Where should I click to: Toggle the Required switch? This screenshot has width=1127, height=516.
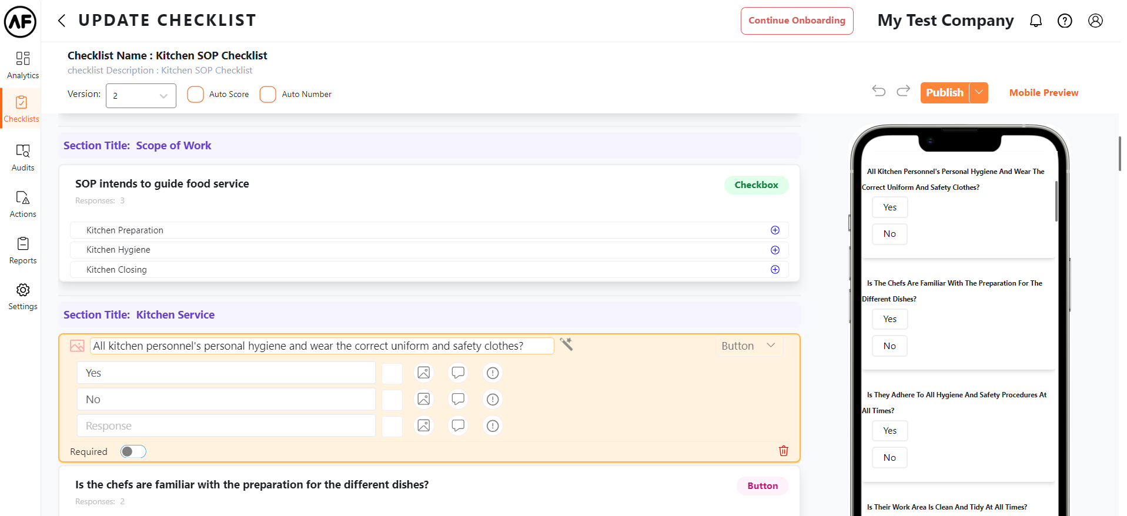[133, 451]
